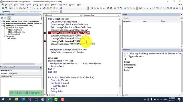
Task: Select Sheet2 (BackUp Data) in project tree
Action: (18, 32)
